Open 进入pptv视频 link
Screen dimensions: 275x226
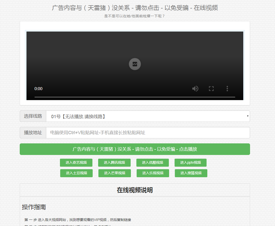[191, 163]
